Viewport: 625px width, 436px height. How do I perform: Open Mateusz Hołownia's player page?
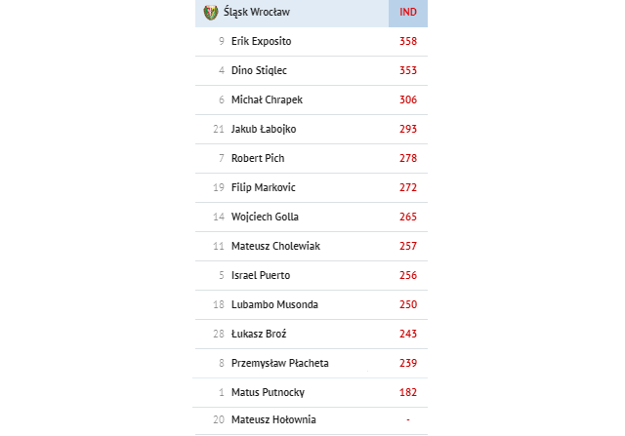273,419
